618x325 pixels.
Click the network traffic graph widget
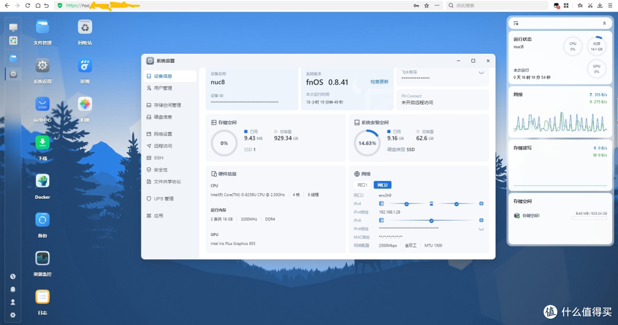[x=560, y=122]
